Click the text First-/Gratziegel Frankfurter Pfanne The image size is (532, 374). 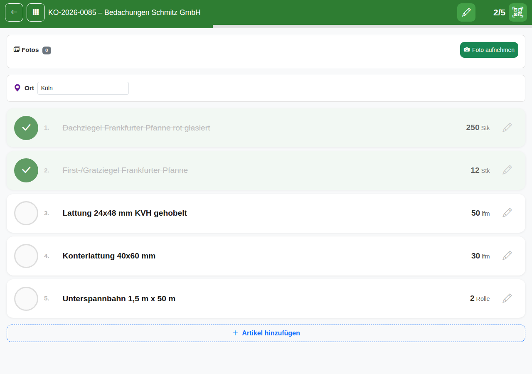(x=125, y=170)
